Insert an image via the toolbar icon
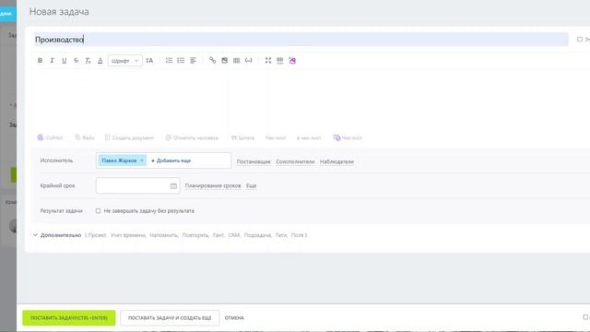 click(225, 61)
